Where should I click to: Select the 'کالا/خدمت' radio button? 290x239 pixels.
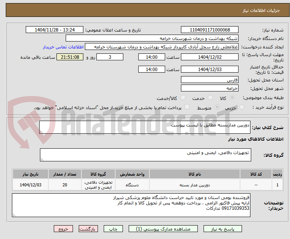(183, 98)
